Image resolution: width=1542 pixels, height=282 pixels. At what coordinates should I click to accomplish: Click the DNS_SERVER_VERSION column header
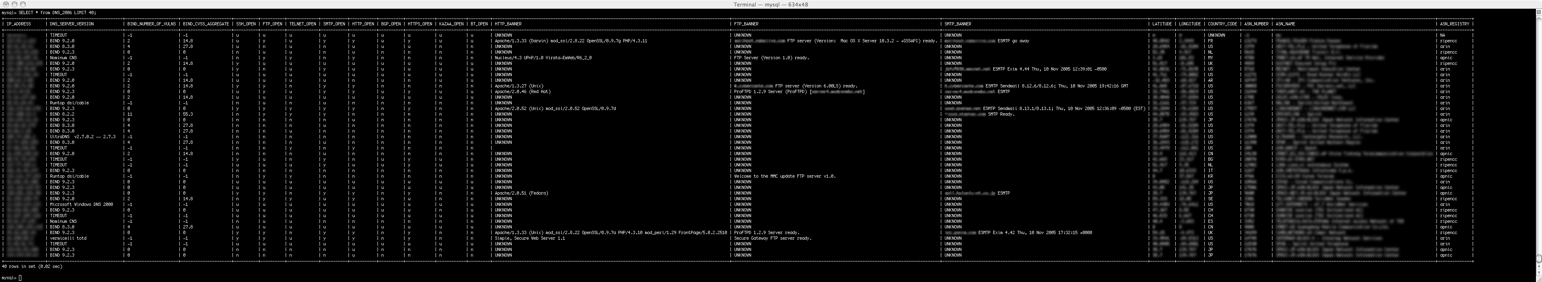click(x=72, y=24)
